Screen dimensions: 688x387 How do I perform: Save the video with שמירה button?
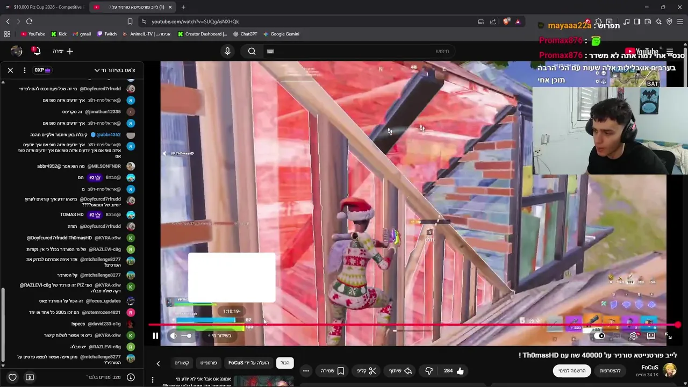tap(333, 371)
